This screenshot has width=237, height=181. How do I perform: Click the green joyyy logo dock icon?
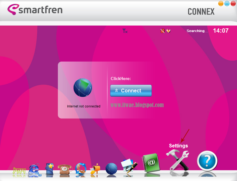19,171
